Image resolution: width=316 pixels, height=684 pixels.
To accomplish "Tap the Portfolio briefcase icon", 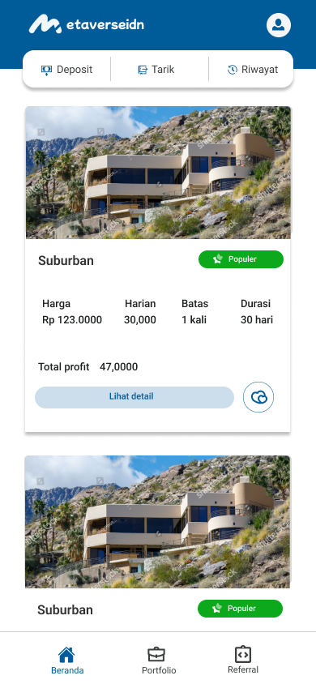I will click(156, 655).
